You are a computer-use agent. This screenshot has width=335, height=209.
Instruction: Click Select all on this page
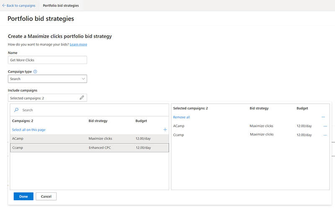(x=28, y=130)
